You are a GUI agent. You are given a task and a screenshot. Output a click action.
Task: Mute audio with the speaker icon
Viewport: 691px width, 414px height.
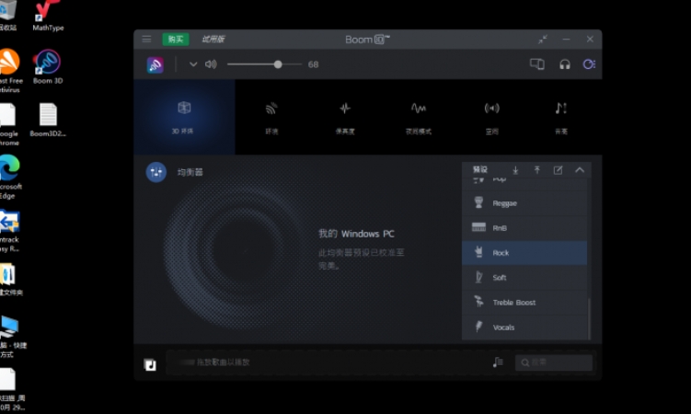(211, 64)
